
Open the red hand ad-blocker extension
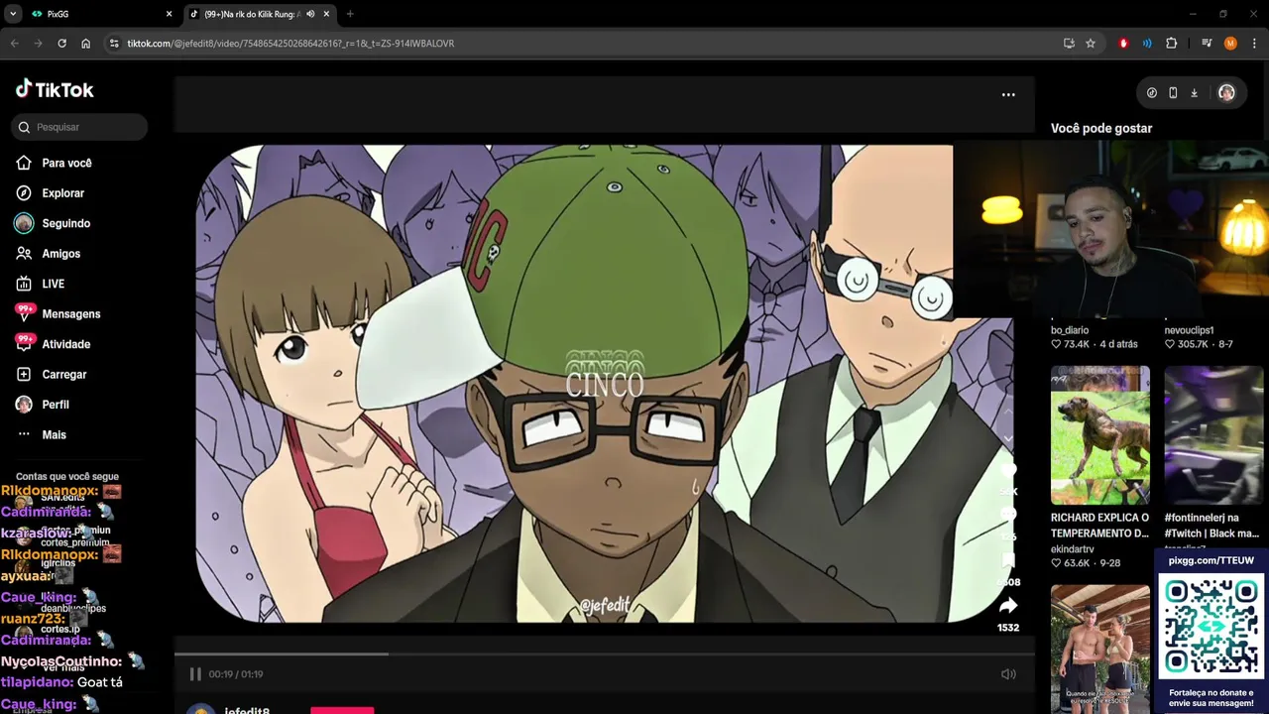[x=1123, y=44]
